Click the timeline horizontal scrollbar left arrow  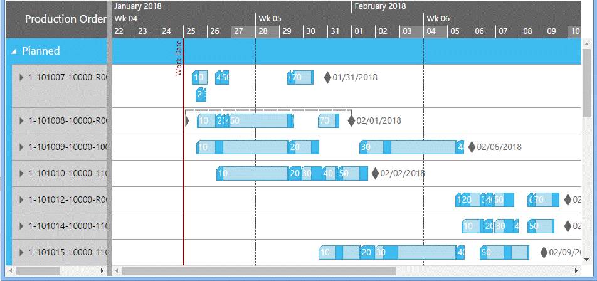117,270
